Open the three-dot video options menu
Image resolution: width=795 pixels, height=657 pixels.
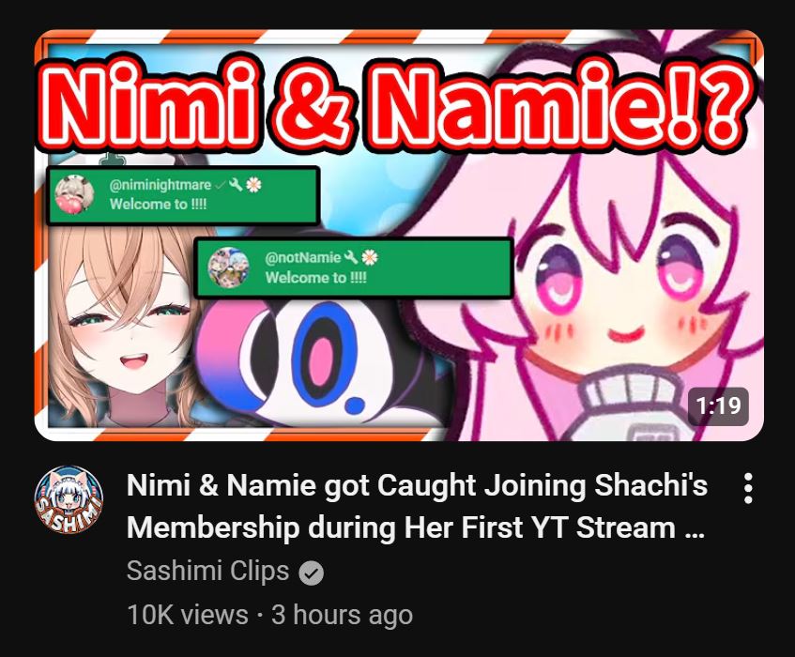pyautogui.click(x=748, y=489)
